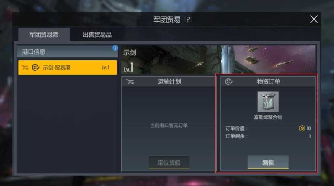Click the Lv.1 label on port entry

tap(105, 68)
